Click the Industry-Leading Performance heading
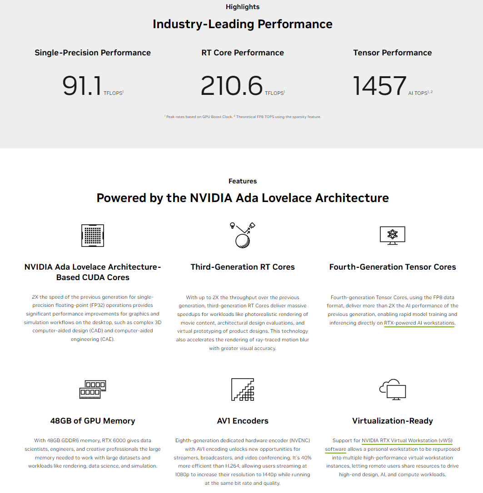 [243, 24]
